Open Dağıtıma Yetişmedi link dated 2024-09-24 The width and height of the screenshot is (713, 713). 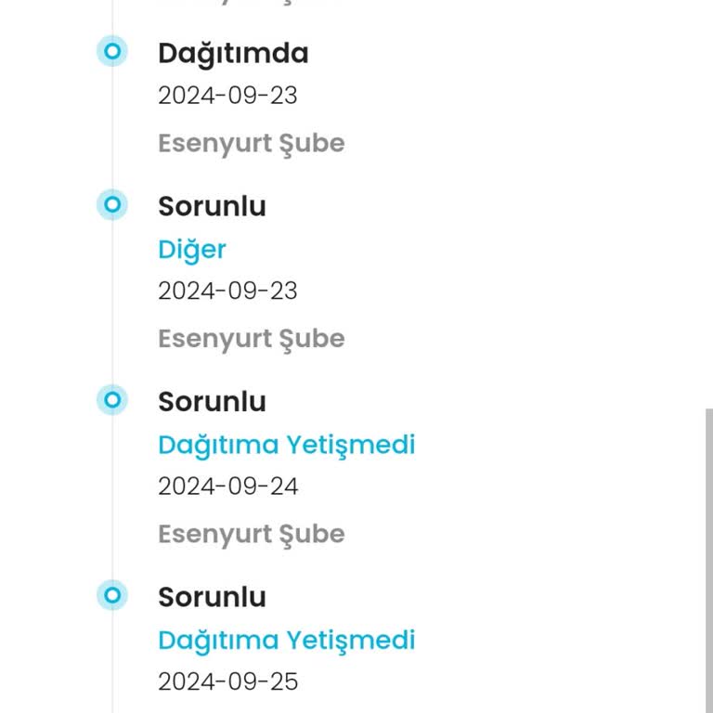(x=287, y=446)
